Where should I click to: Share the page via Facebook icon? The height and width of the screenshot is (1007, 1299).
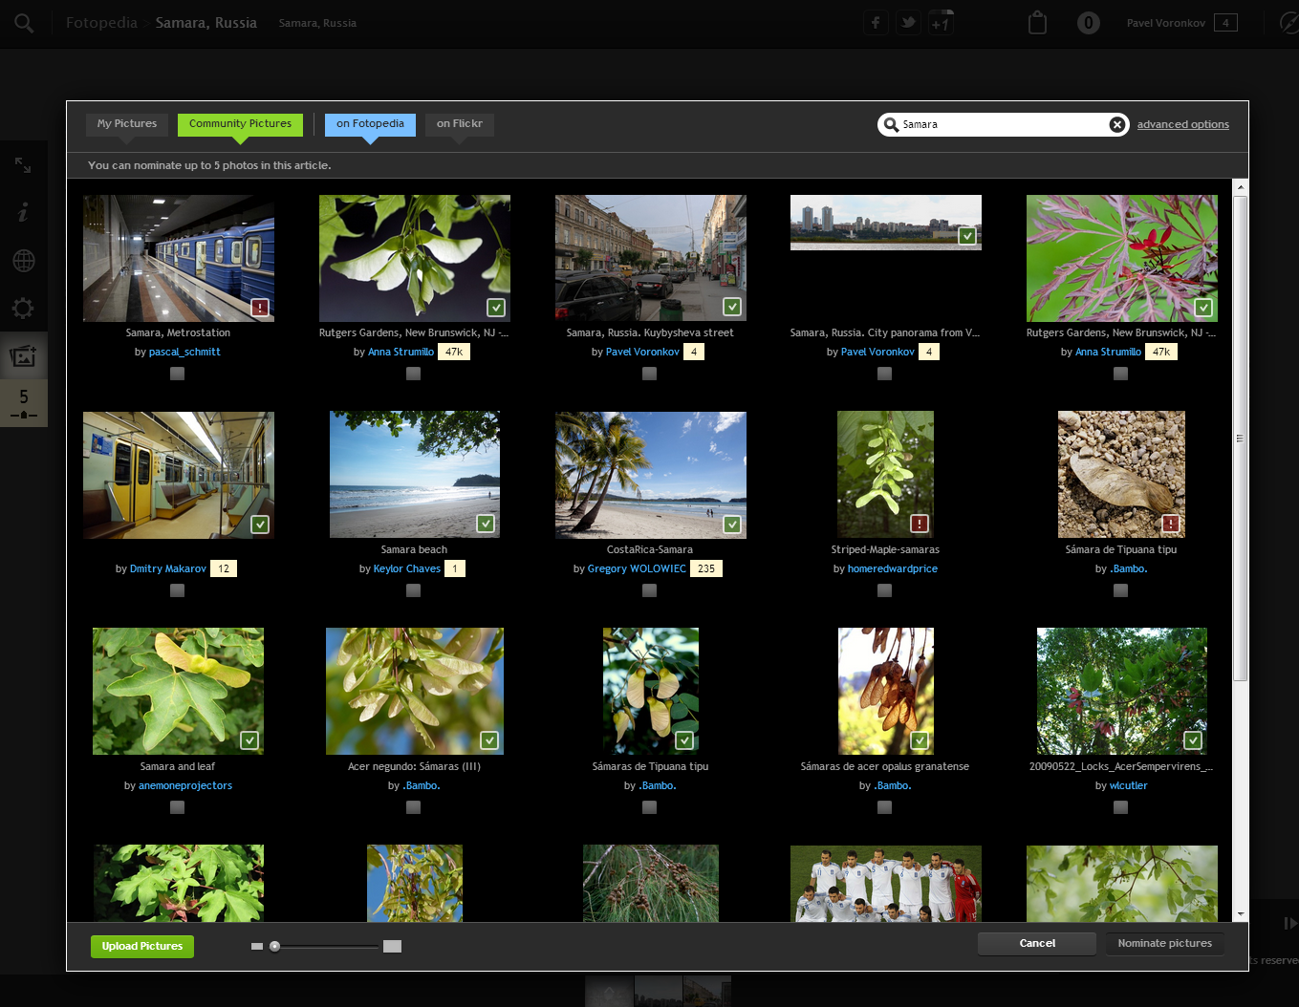tap(876, 23)
